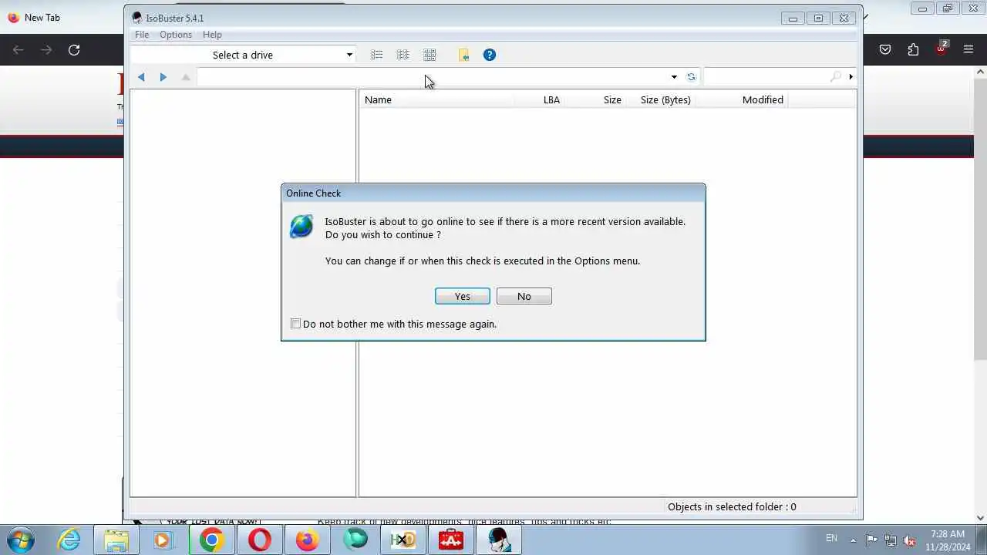Click the up one level arrow
Viewport: 987px width, 555px height.
point(186,77)
